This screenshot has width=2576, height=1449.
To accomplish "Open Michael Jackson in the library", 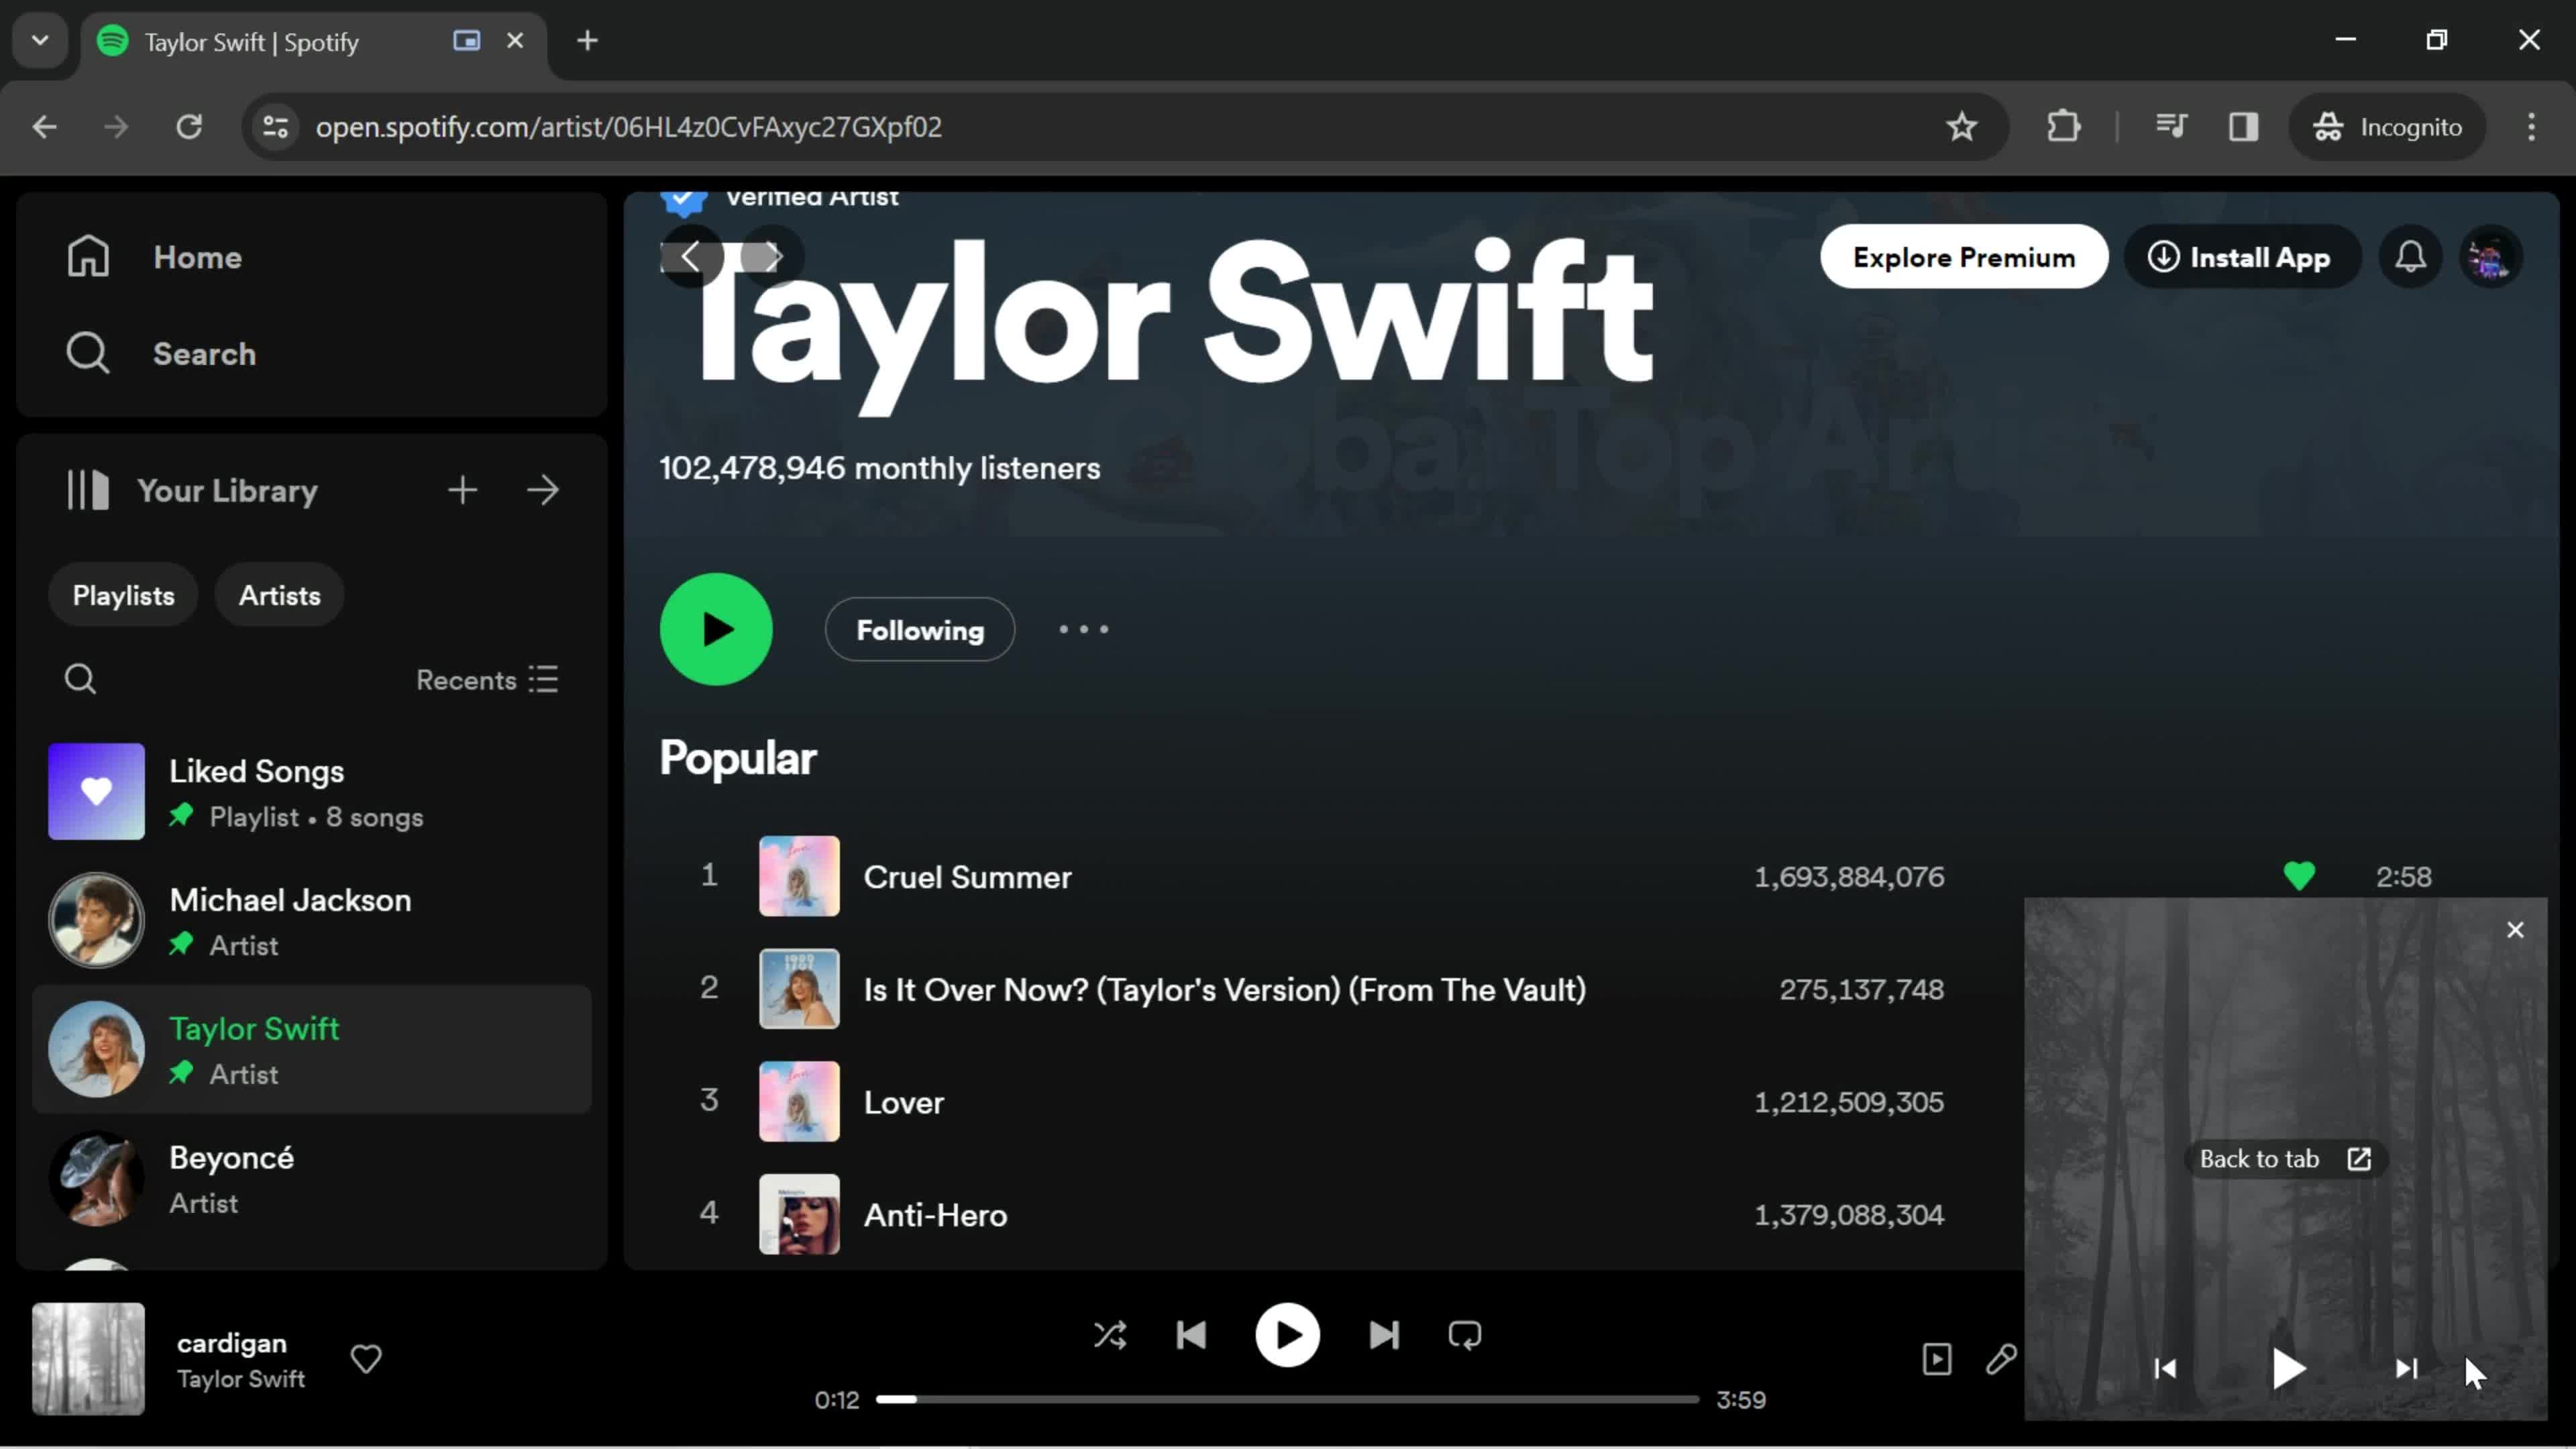I will tap(311, 920).
